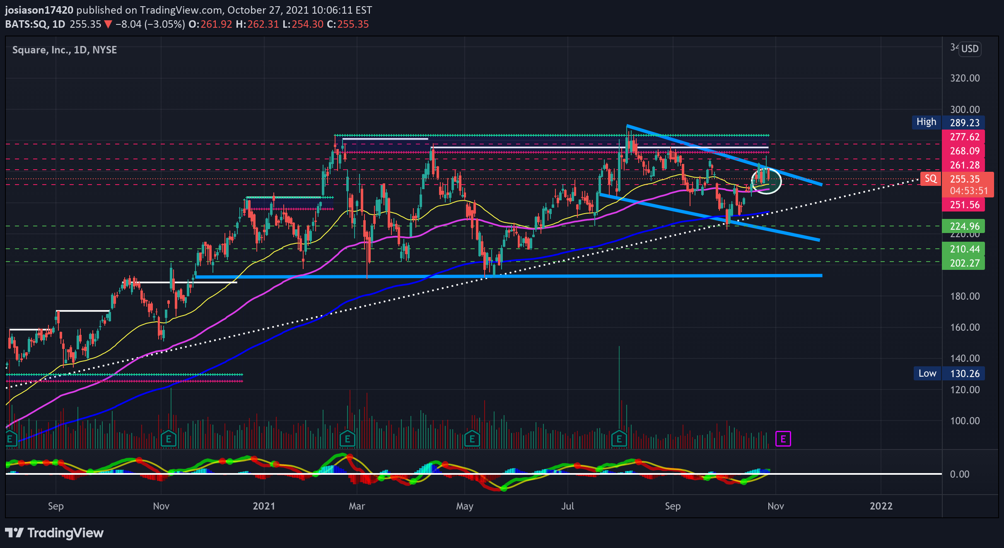Click the 0.00 oscillator axis value
This screenshot has width=1004, height=548.
tap(959, 474)
